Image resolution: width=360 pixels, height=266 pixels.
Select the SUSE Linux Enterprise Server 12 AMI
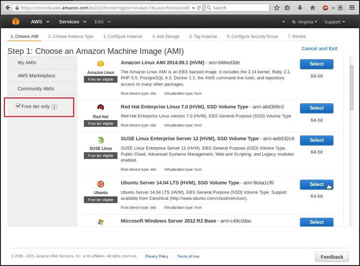[x=316, y=140]
